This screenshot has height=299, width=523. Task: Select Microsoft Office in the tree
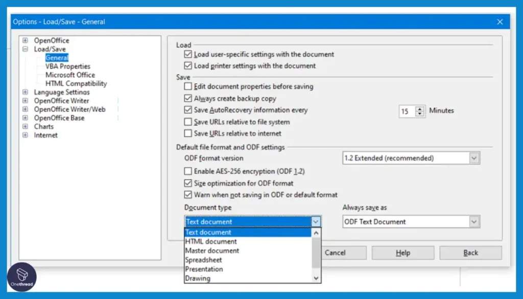coord(70,75)
